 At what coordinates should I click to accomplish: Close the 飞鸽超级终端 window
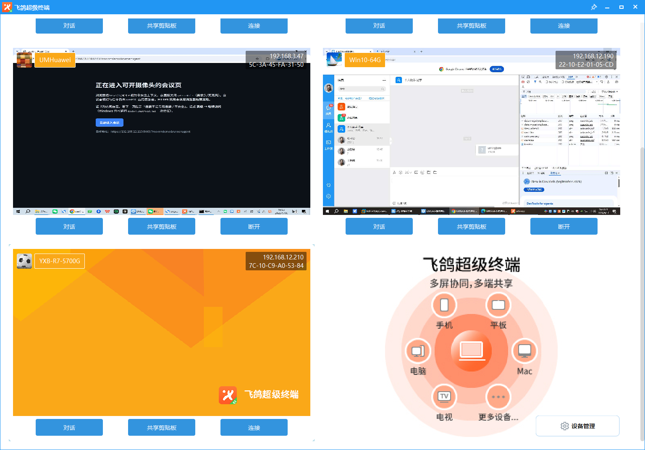point(635,7)
